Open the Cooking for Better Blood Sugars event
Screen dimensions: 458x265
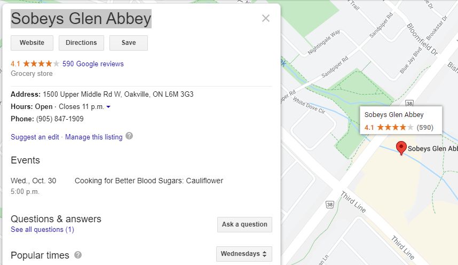point(149,181)
